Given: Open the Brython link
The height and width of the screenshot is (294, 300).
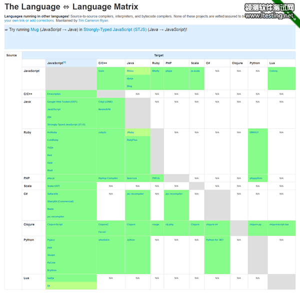Looking at the screenshot, I should pos(52,270).
